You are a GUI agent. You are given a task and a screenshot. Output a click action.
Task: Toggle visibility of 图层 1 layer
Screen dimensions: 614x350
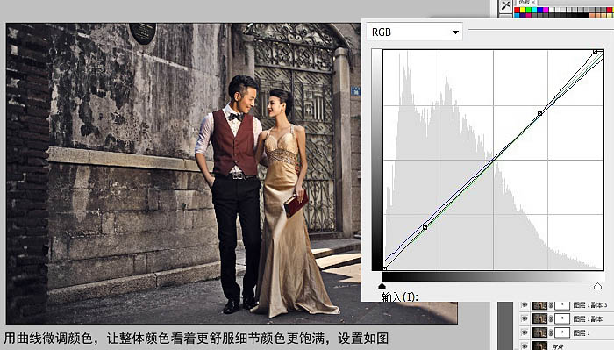pyautogui.click(x=525, y=332)
